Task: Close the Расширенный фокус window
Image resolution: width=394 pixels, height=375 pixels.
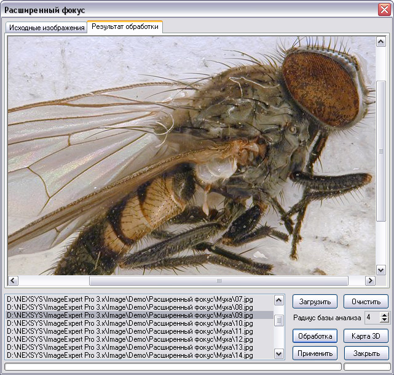Action: click(x=383, y=10)
